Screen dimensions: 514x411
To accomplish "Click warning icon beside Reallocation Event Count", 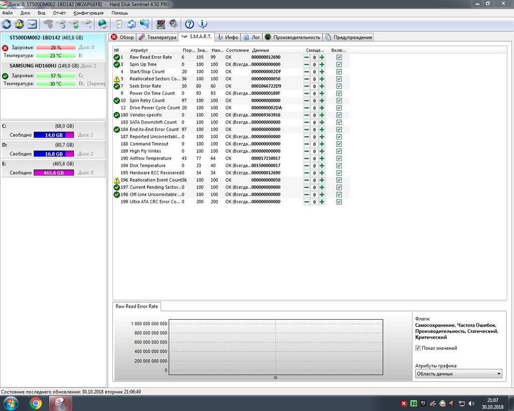I will point(116,180).
